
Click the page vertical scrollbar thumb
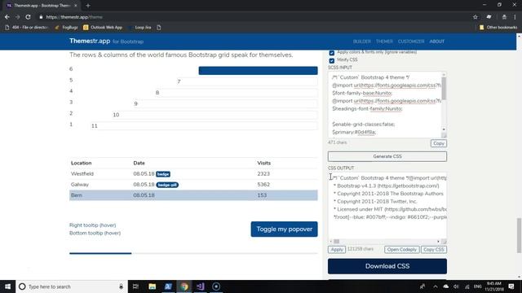(x=519, y=235)
